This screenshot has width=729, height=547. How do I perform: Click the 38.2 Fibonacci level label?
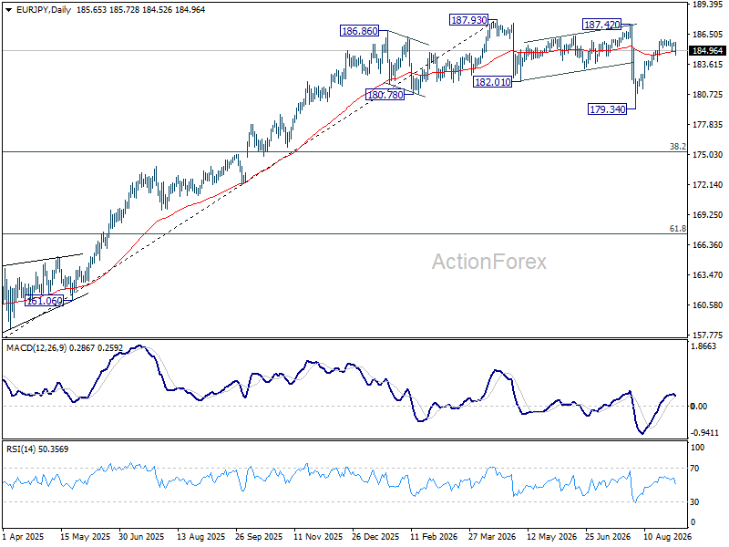pyautogui.click(x=677, y=147)
